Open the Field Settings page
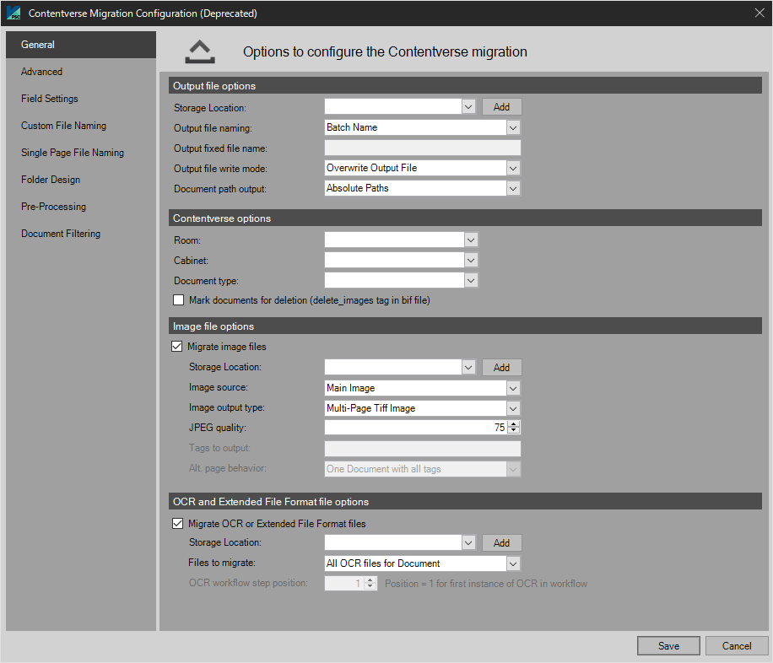773x663 pixels. [x=81, y=99]
